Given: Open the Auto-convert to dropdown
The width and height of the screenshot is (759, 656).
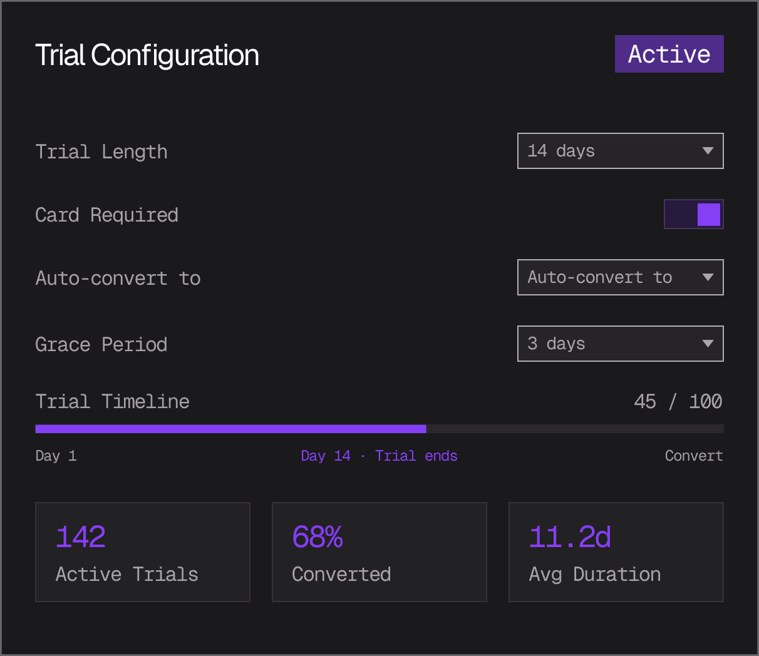Looking at the screenshot, I should pyautogui.click(x=611, y=277).
